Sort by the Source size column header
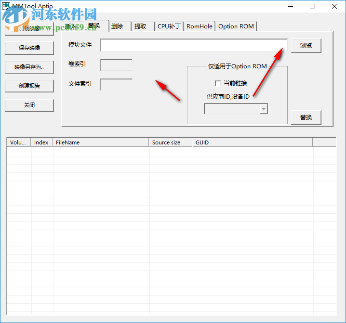Image resolution: width=346 pixels, height=323 pixels. click(171, 142)
